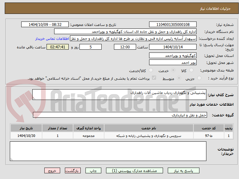This screenshot has height=179, width=239.
Task: Select the کالا radio button
Action: [191, 70]
